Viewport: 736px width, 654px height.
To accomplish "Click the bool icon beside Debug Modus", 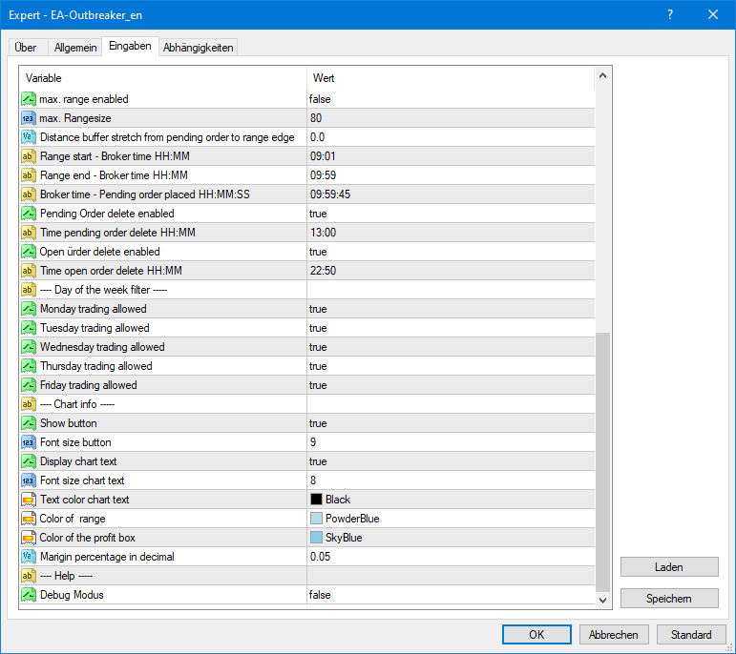I will click(29, 595).
